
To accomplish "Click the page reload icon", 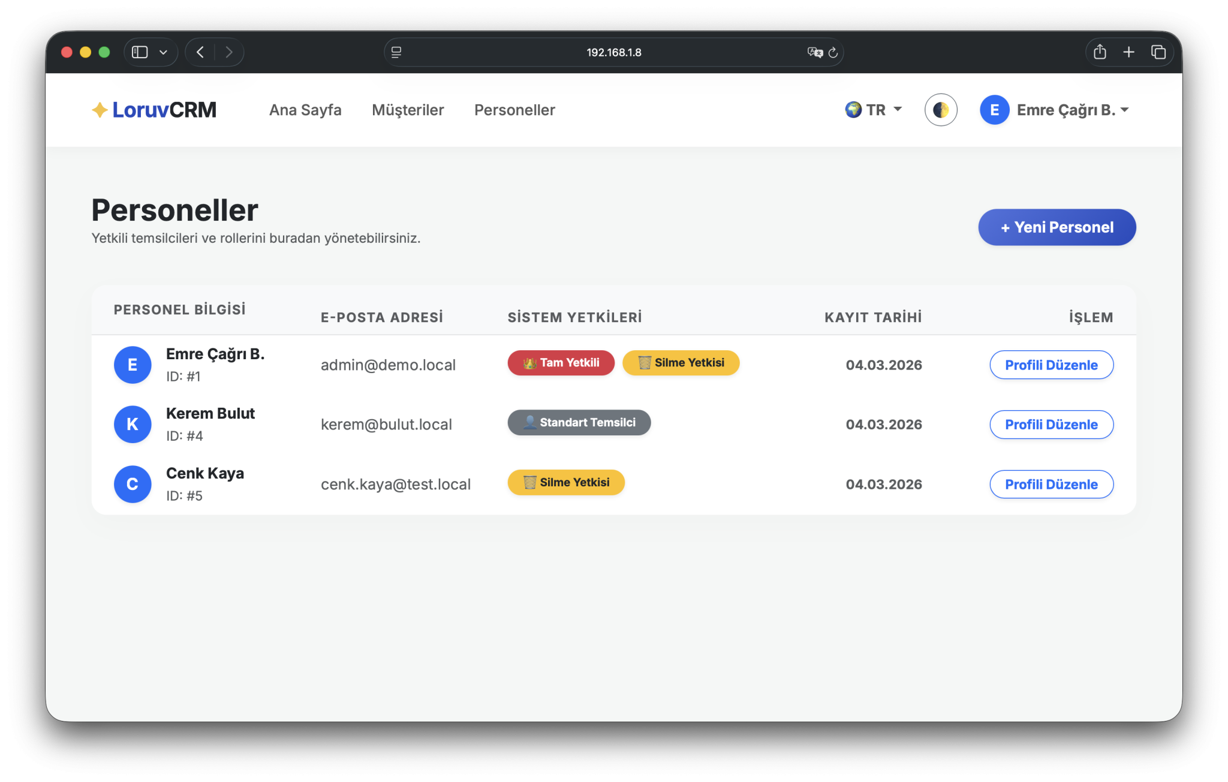I will coord(833,53).
